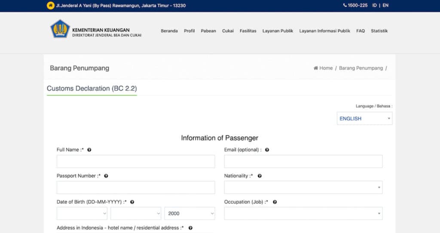Open the Statistik menu item
The width and height of the screenshot is (440, 233).
pyautogui.click(x=379, y=31)
